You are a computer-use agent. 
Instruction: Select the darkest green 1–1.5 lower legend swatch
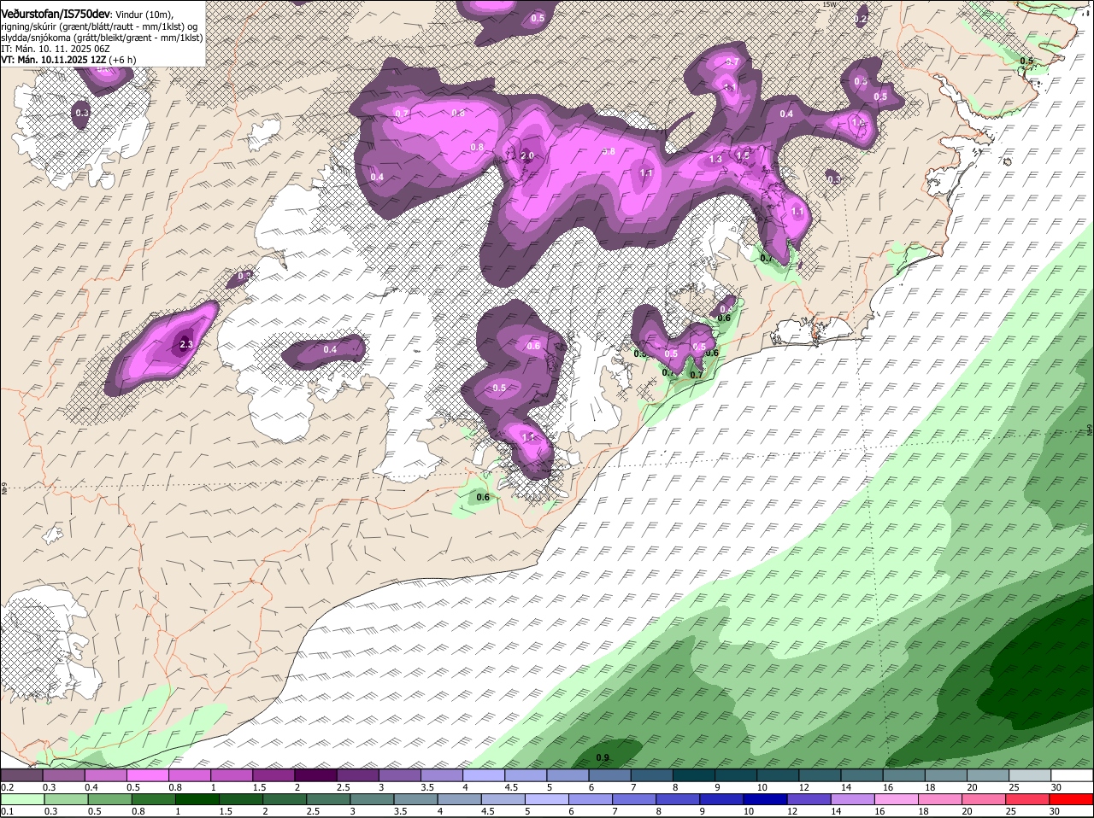(197, 800)
